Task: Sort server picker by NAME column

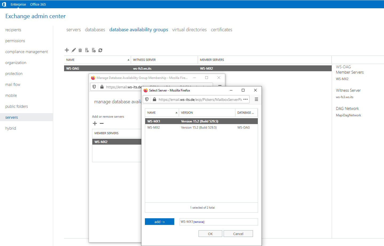Action: [162, 113]
